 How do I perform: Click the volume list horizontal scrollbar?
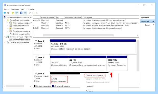(78, 35)
